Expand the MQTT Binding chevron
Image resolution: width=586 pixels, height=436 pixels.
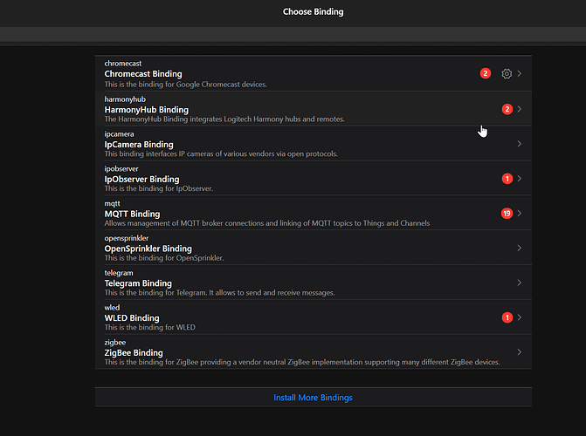(520, 214)
